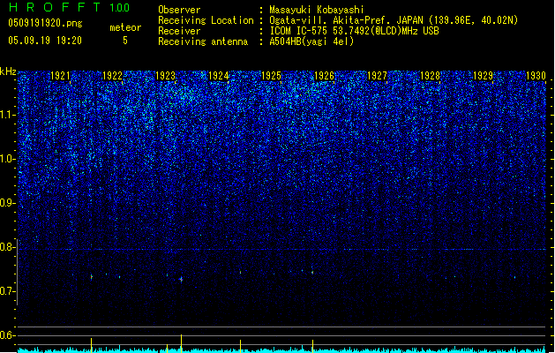Click the 0.8 kHz frequency tick label
555x353 pixels.
coord(8,247)
